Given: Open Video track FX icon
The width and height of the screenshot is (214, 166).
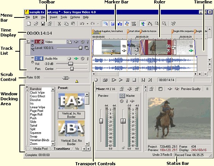Looking at the screenshot, I should [x=76, y=42].
